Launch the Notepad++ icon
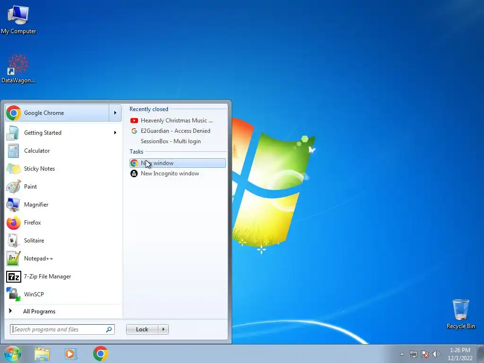 coord(13,259)
